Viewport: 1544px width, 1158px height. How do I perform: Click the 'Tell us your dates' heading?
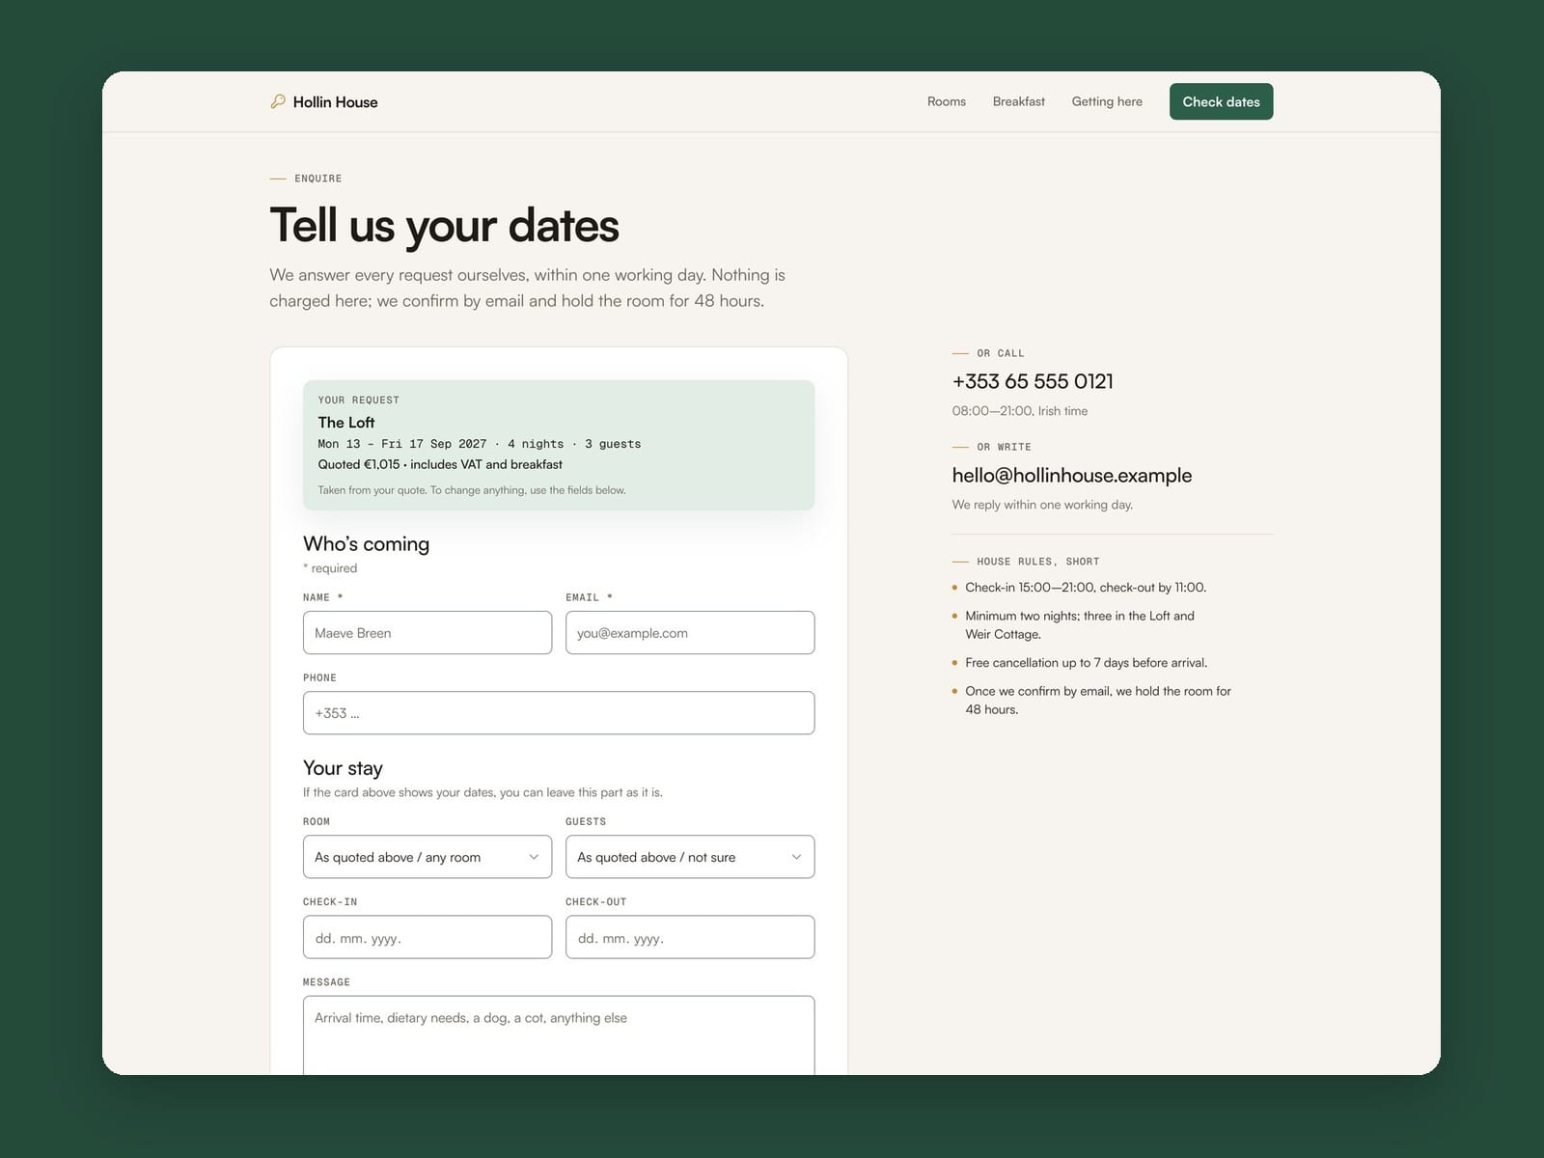coord(444,226)
